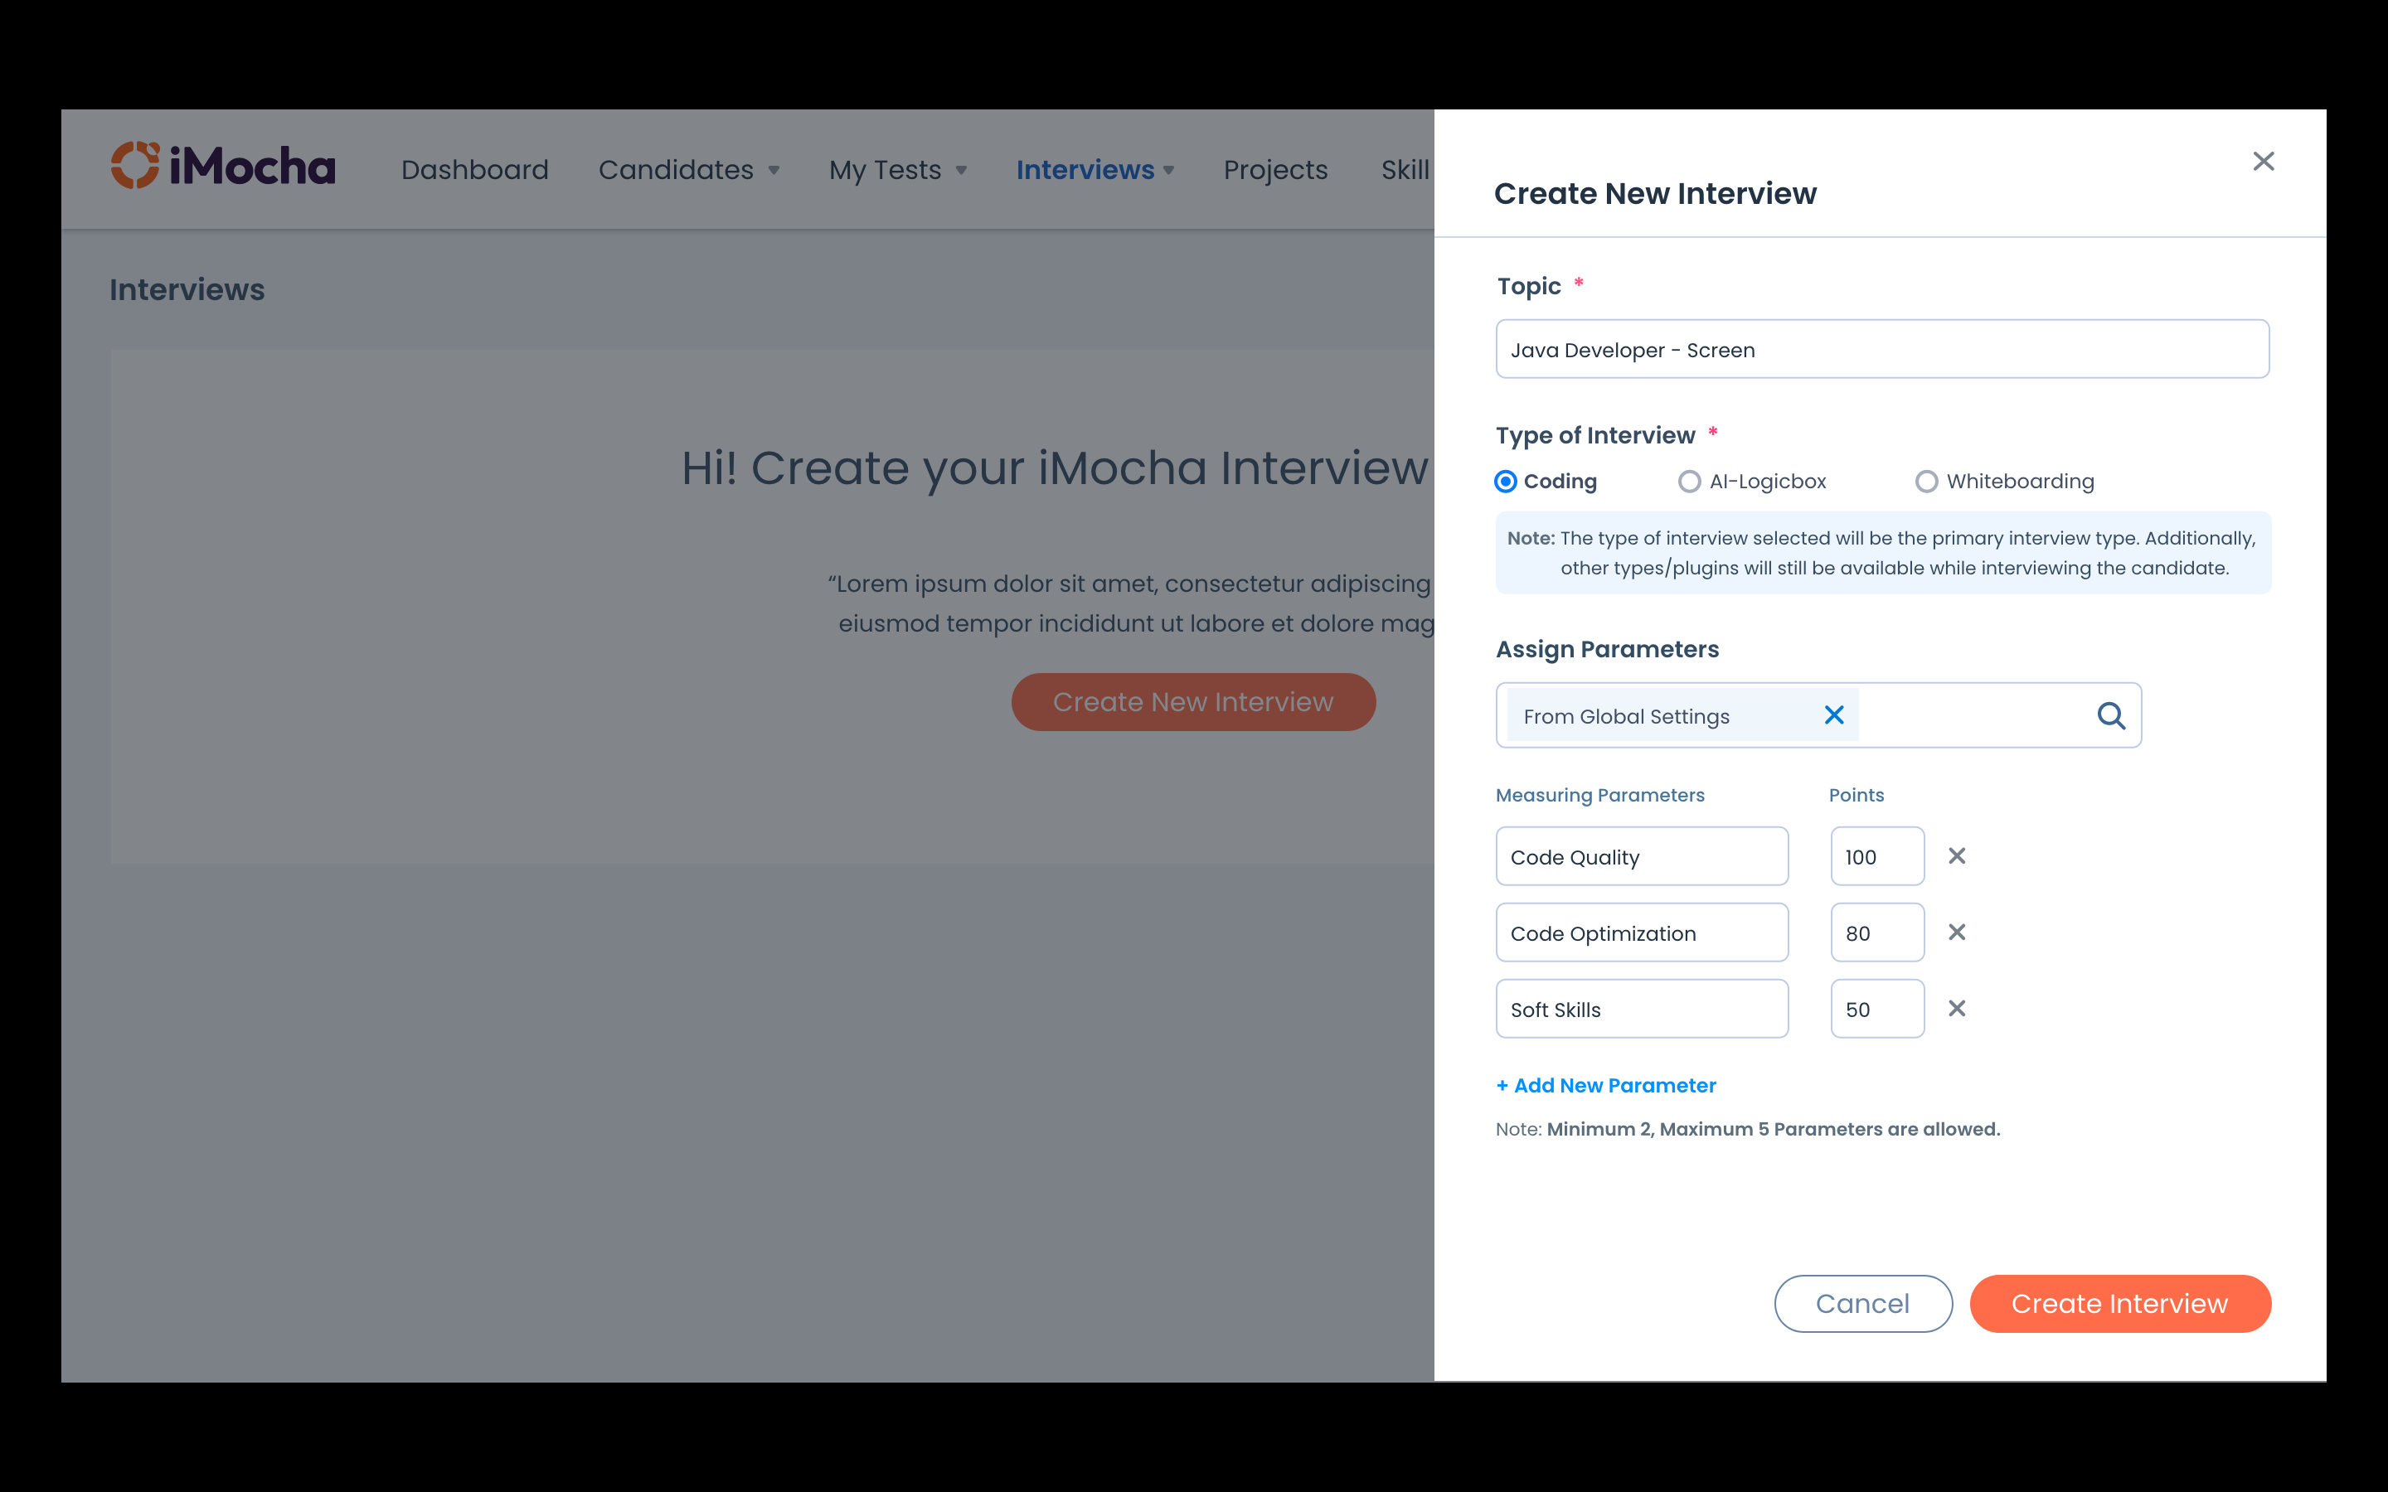
Task: Remove the From Global Settings tag
Action: (1833, 715)
